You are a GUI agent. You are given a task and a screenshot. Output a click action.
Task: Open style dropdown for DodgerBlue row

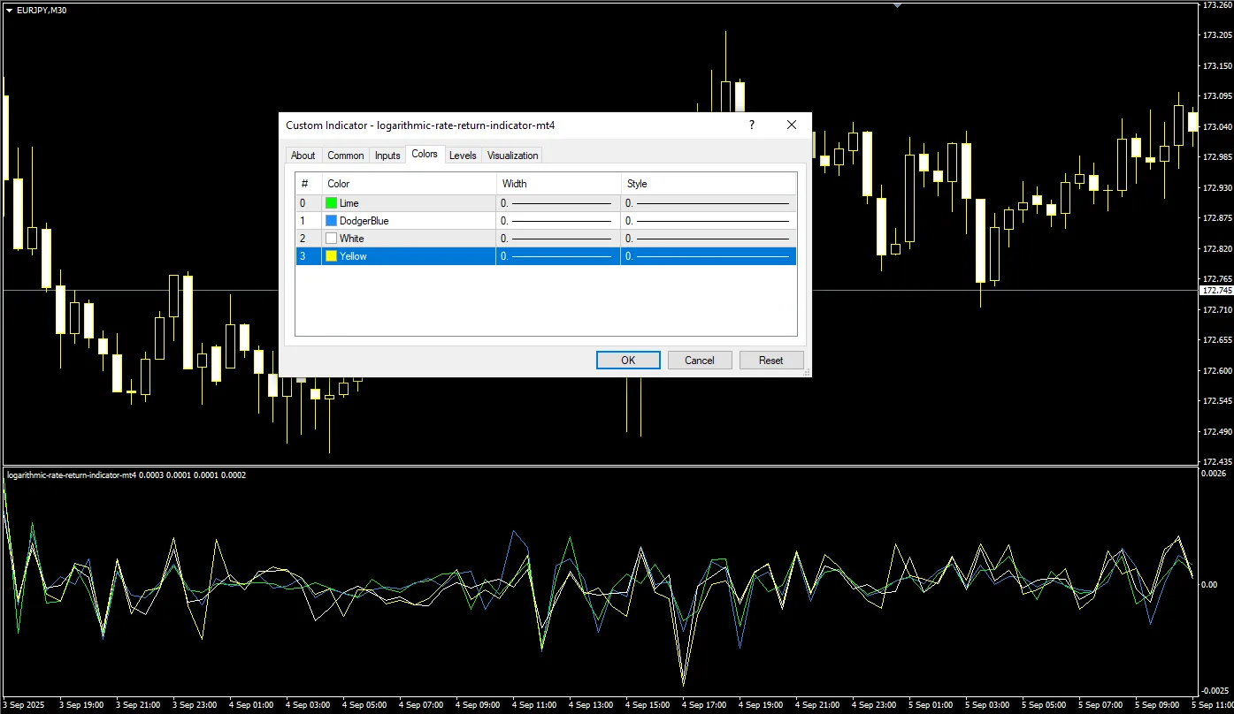(709, 221)
